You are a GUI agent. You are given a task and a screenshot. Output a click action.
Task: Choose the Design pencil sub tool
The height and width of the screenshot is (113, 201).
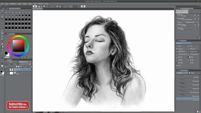(x=188, y=80)
